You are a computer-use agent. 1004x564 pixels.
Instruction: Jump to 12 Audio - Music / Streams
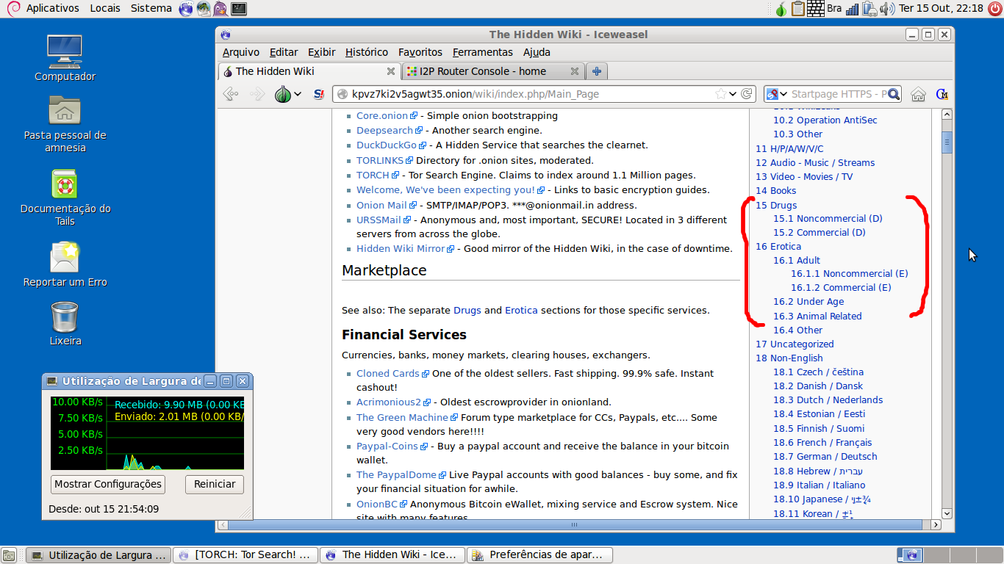coord(815,163)
